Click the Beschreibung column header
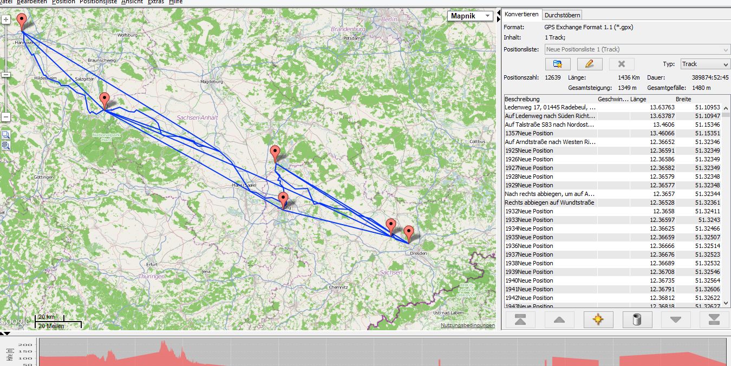 pyautogui.click(x=550, y=99)
